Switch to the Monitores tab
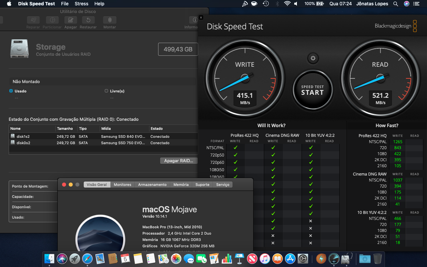This screenshot has width=427, height=267. point(122,185)
